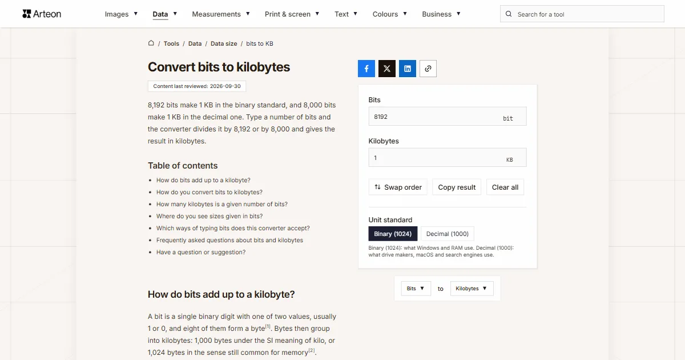
Task: Click the Arteon logo
Action: (42, 14)
